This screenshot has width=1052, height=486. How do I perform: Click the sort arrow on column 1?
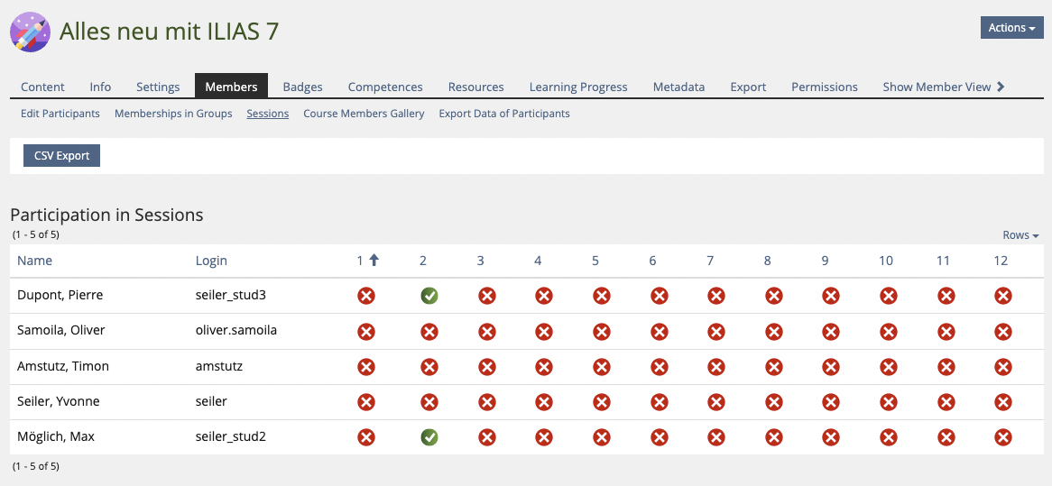374,261
